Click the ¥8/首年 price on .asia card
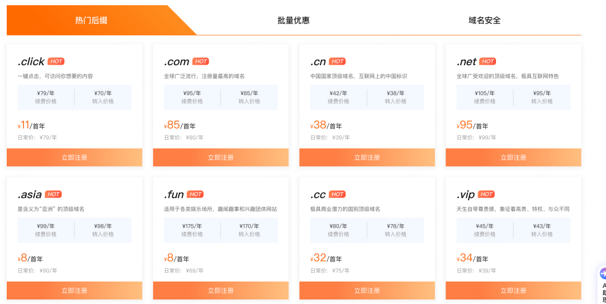 [30, 258]
